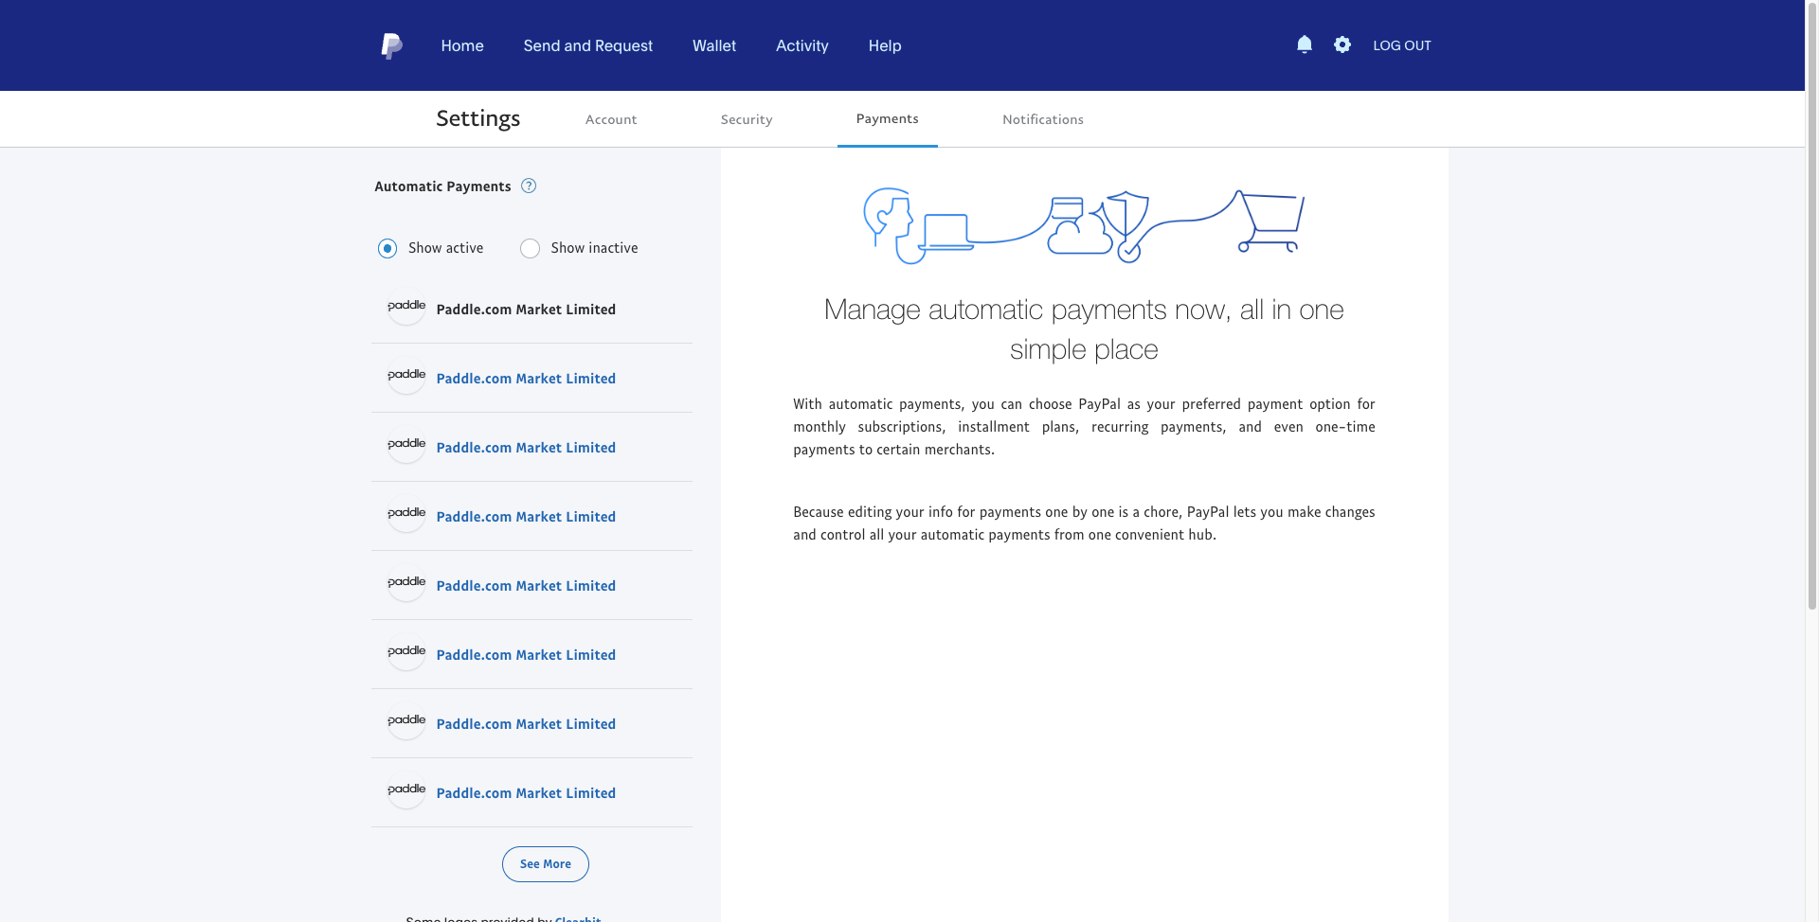Go to Home in top navigation
This screenshot has width=1819, height=922.
(462, 45)
